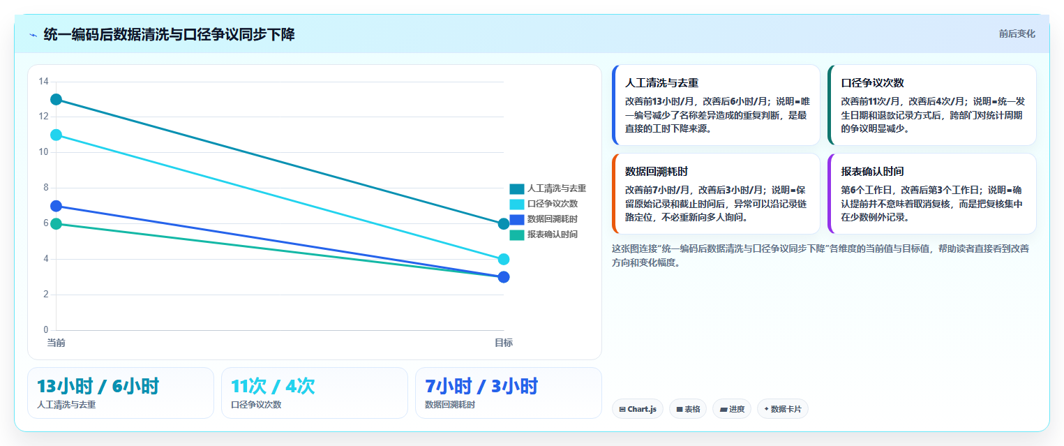Screen dimensions: 1064x446
Task: Click 口径争议次数 caption under 11次 / 4次
Action: [256, 405]
